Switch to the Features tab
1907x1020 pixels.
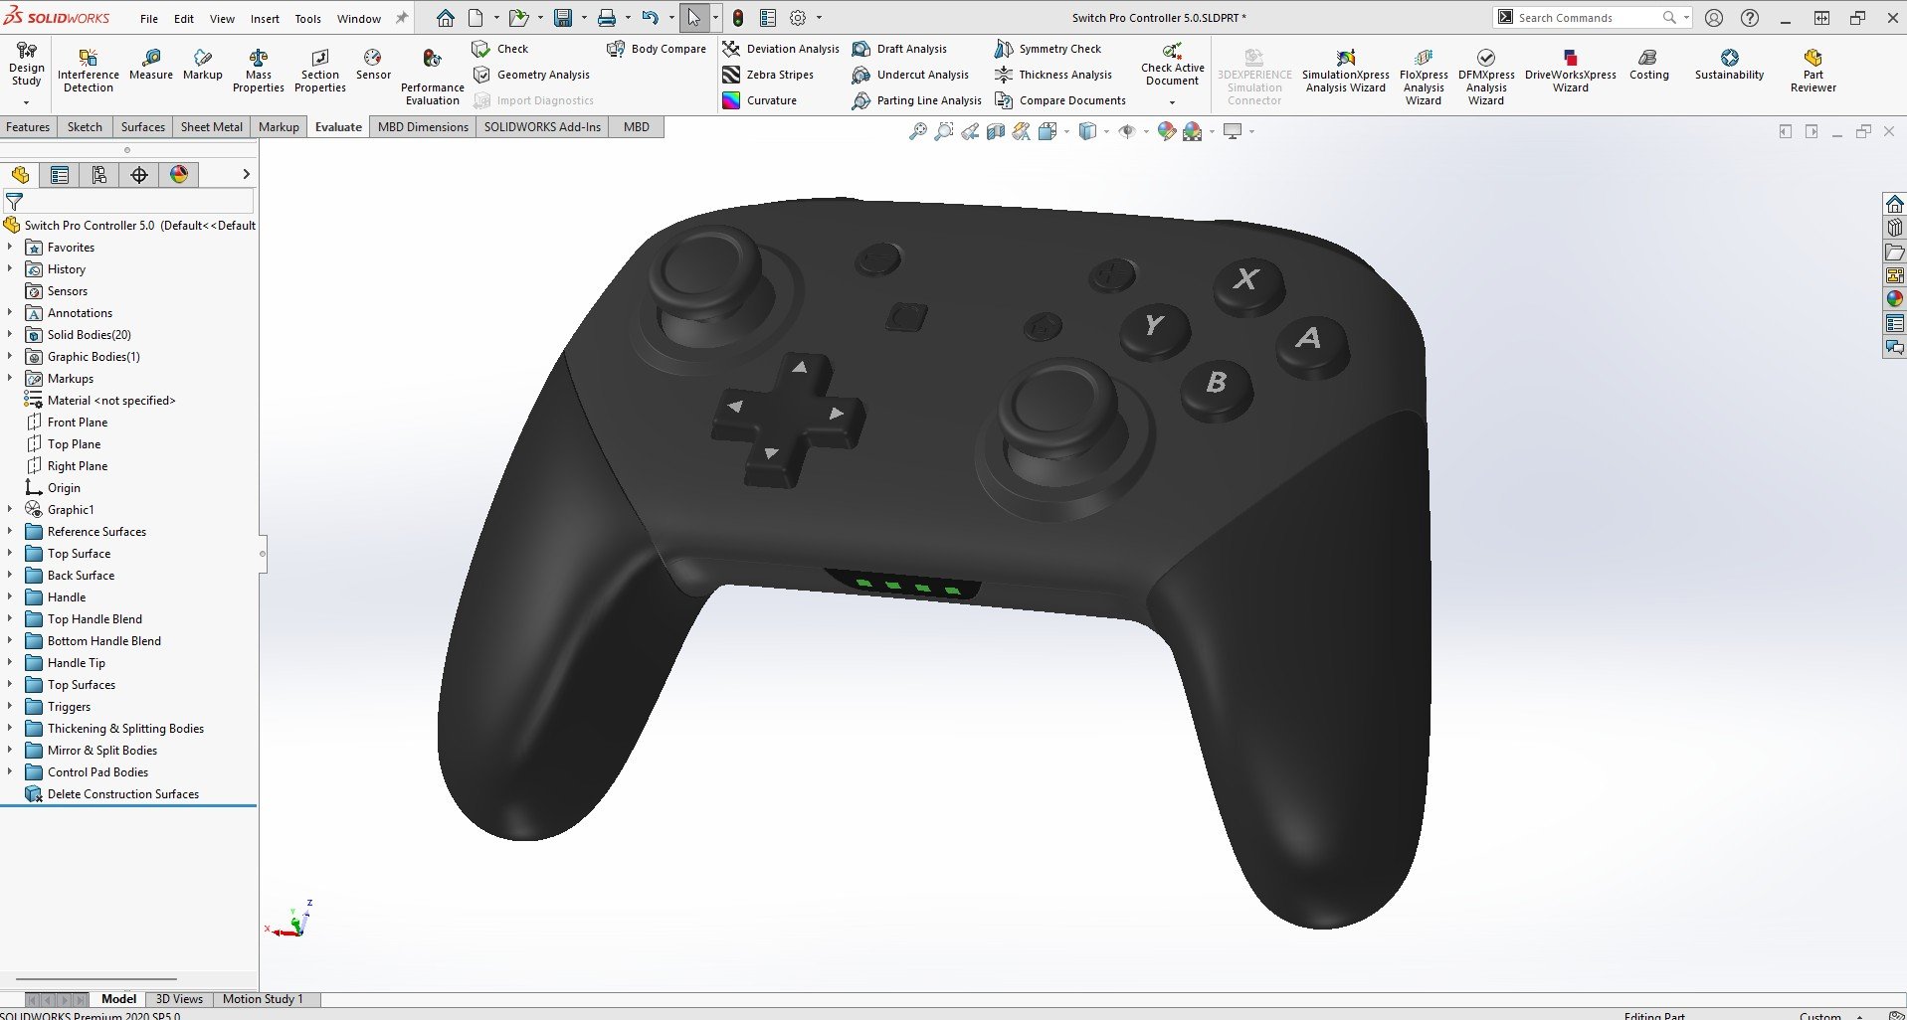[28, 127]
